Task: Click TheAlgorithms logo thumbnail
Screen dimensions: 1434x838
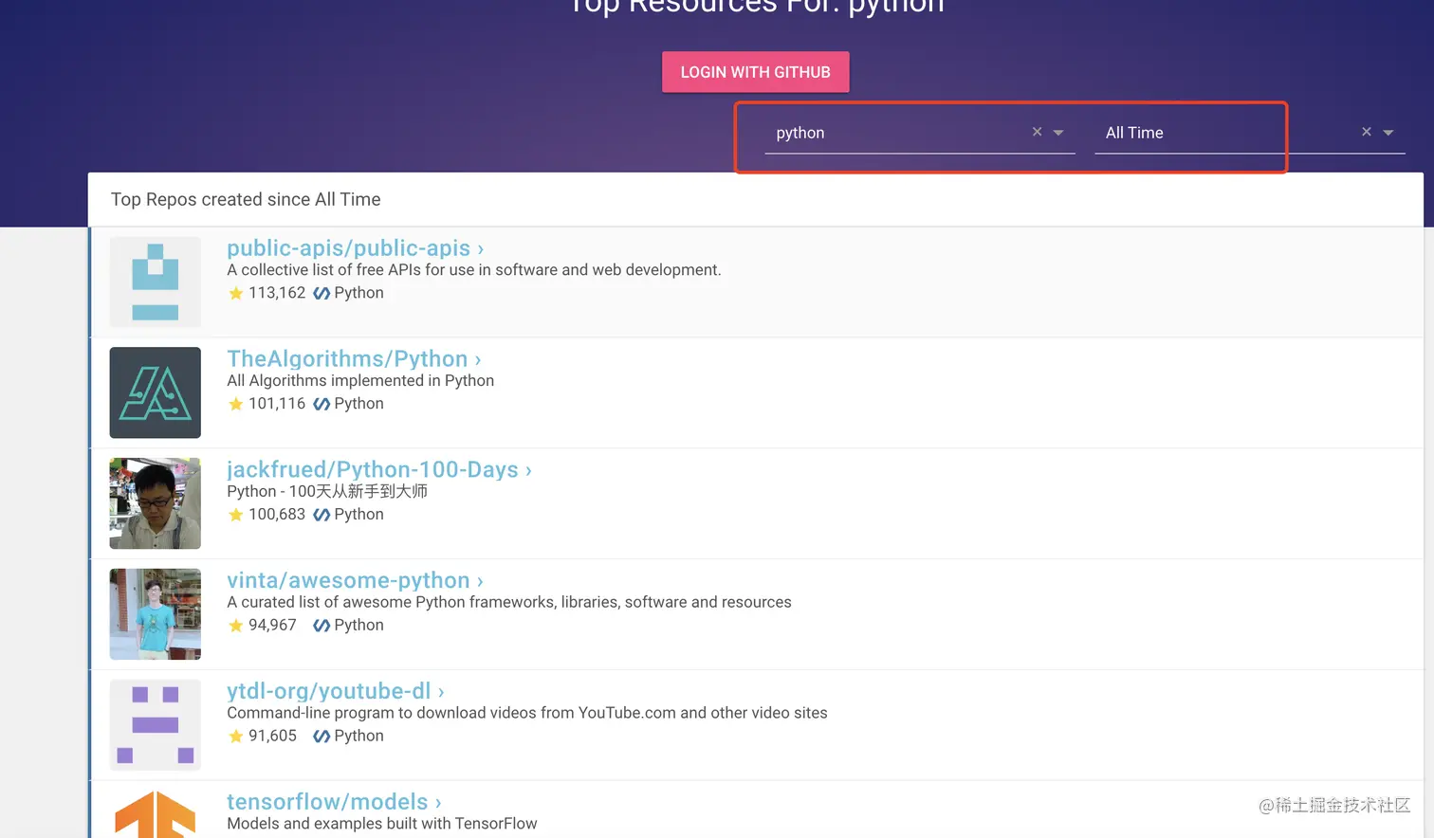Action: pos(156,392)
